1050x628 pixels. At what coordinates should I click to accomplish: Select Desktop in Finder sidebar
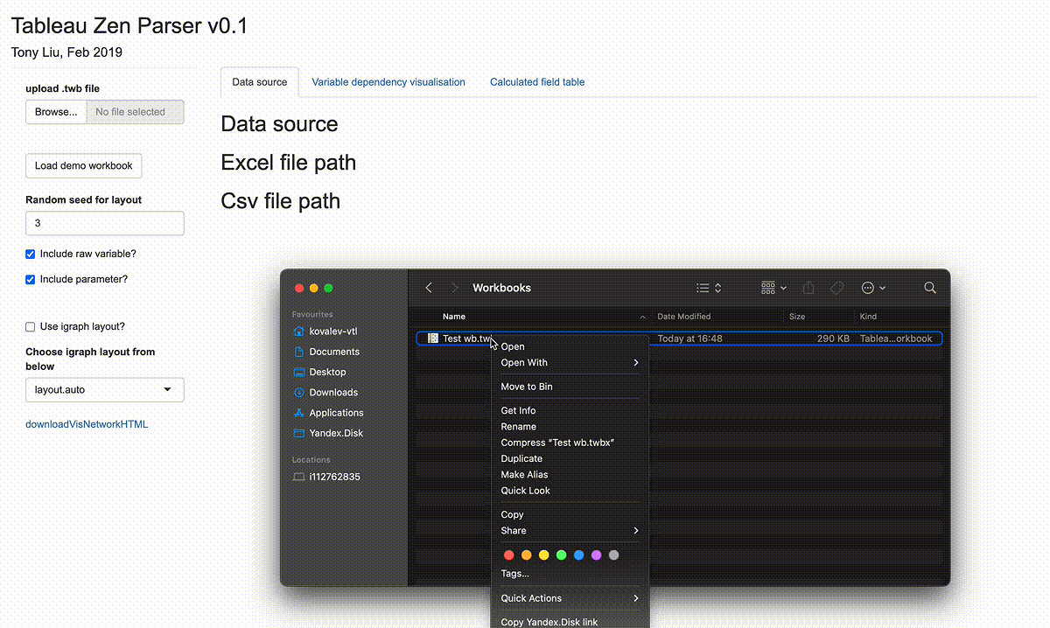(326, 372)
